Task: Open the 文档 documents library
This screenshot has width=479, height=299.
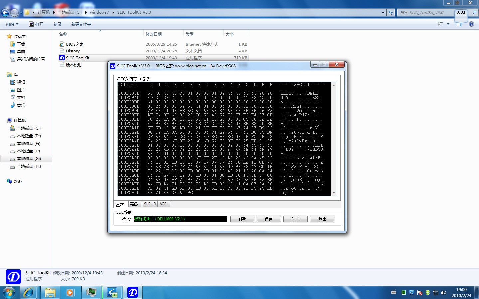Action: click(21, 97)
